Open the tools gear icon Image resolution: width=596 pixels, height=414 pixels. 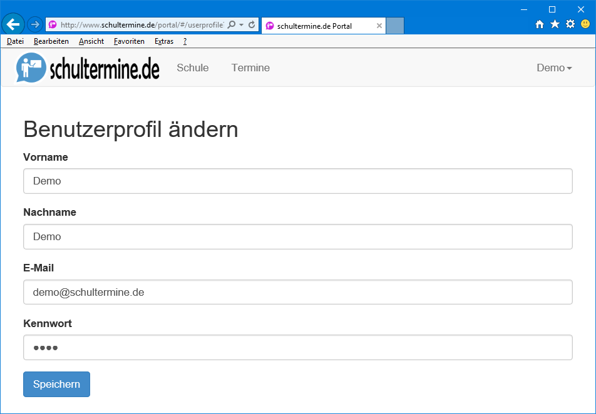coord(570,24)
